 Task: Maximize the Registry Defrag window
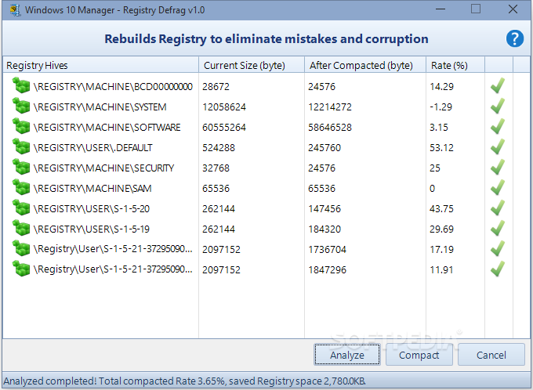pyautogui.click(x=476, y=9)
